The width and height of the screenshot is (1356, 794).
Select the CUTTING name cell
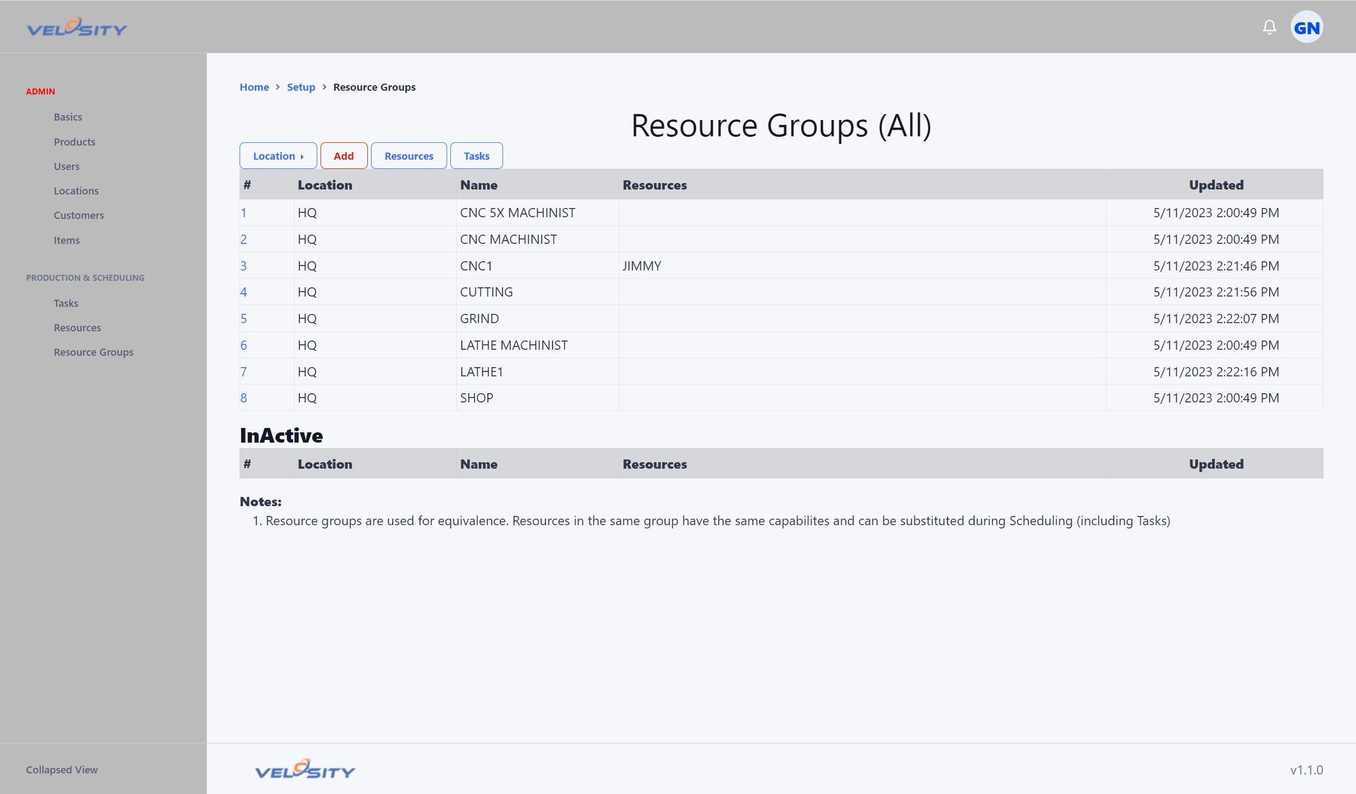point(537,292)
